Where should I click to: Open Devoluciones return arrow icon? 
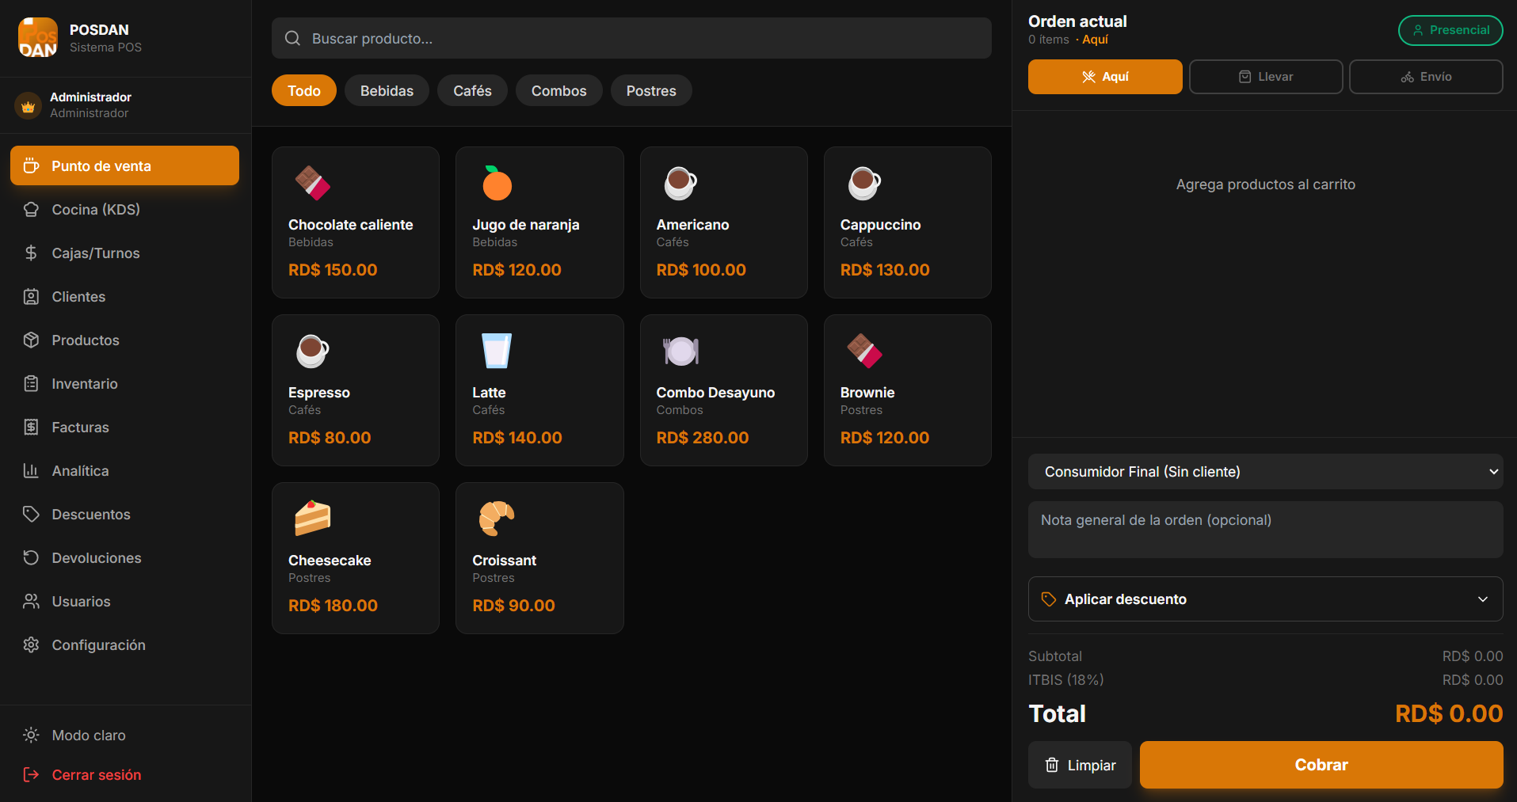[x=31, y=558]
